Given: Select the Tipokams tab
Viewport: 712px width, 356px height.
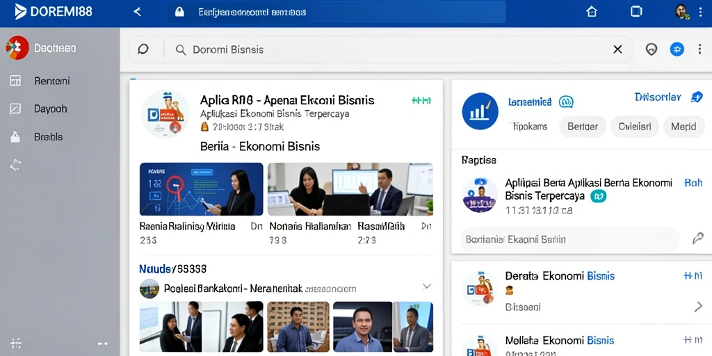Looking at the screenshot, I should pyautogui.click(x=530, y=127).
